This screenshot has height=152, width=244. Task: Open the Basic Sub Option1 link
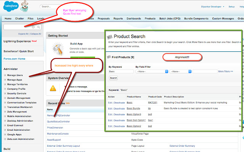pyautogui.click(x=136, y=120)
